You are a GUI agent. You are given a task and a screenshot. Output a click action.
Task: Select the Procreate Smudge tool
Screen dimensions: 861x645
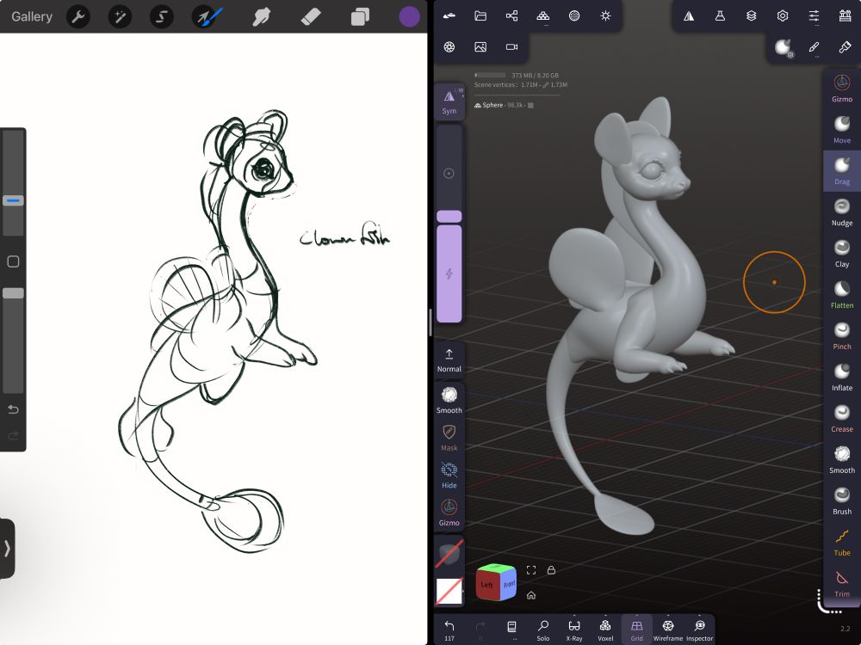tap(262, 17)
